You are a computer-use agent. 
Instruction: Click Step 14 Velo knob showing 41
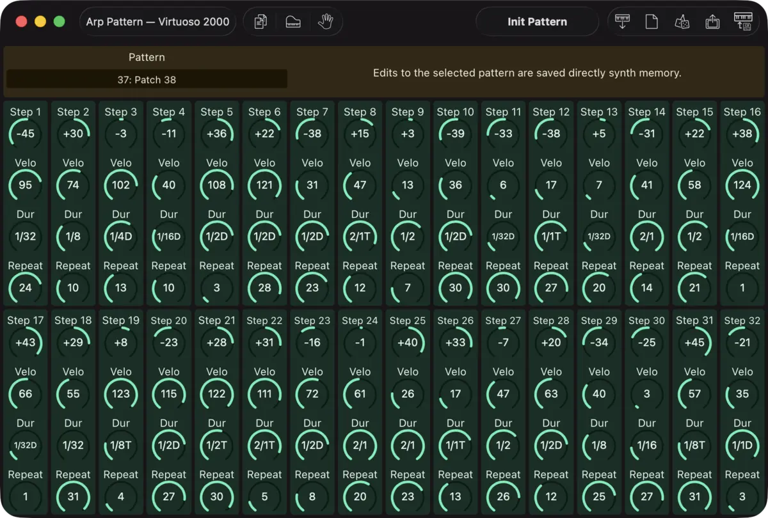(647, 185)
